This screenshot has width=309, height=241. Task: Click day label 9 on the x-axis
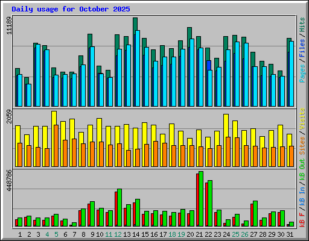[x=92, y=234]
